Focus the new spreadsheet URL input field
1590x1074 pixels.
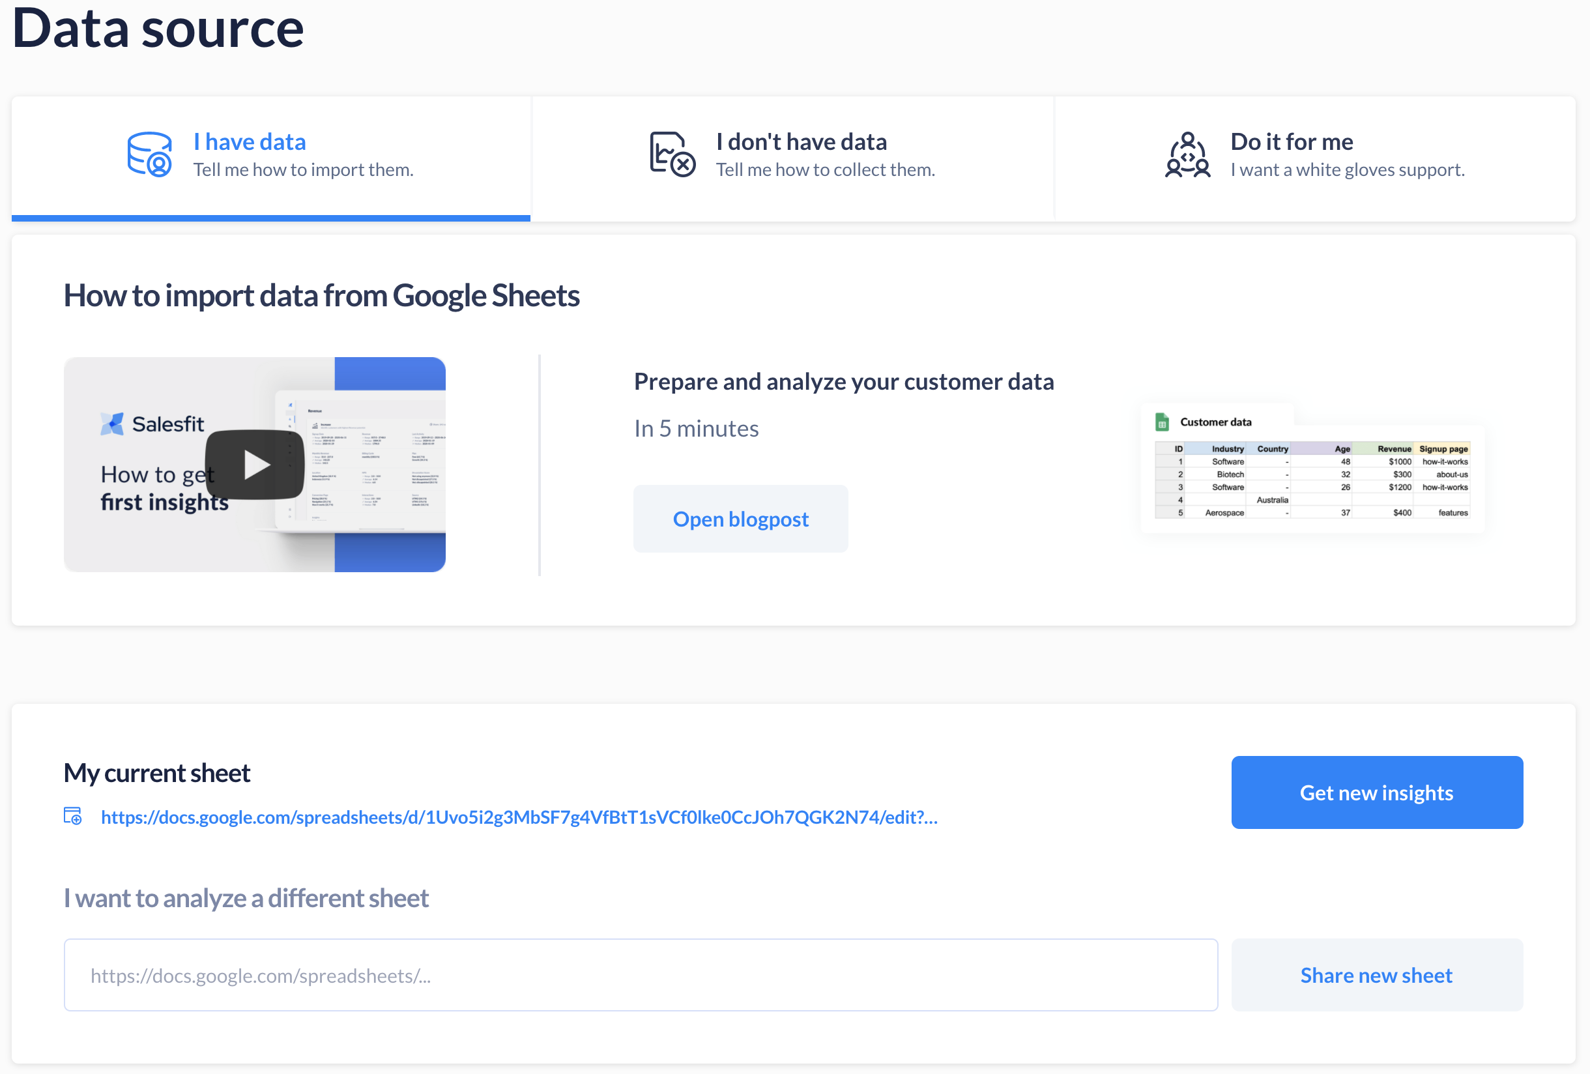tap(641, 975)
